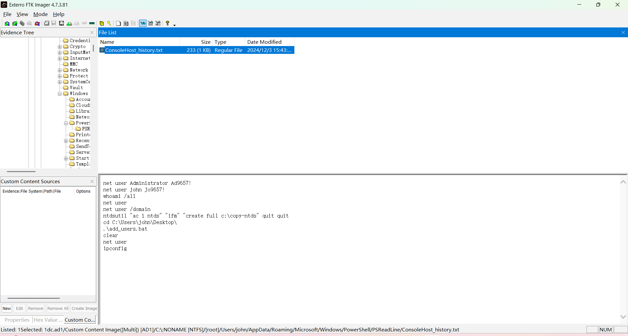Click the Create Disk Image toolbar icon
Viewport: 628px width, 336px height.
click(47, 24)
